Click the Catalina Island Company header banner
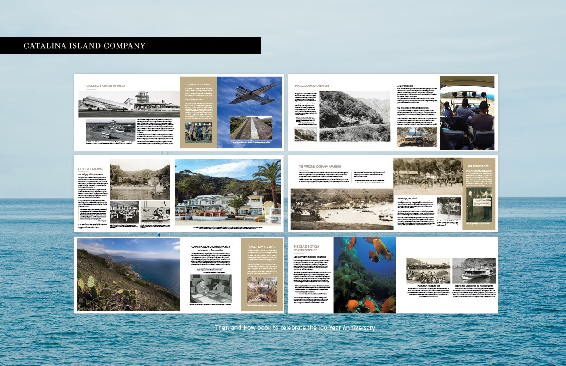This screenshot has height=366, width=566. click(130, 46)
